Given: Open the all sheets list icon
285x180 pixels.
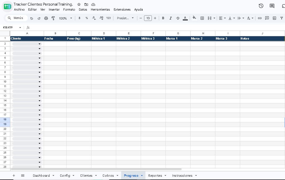Looking at the screenshot, I should (23, 176).
